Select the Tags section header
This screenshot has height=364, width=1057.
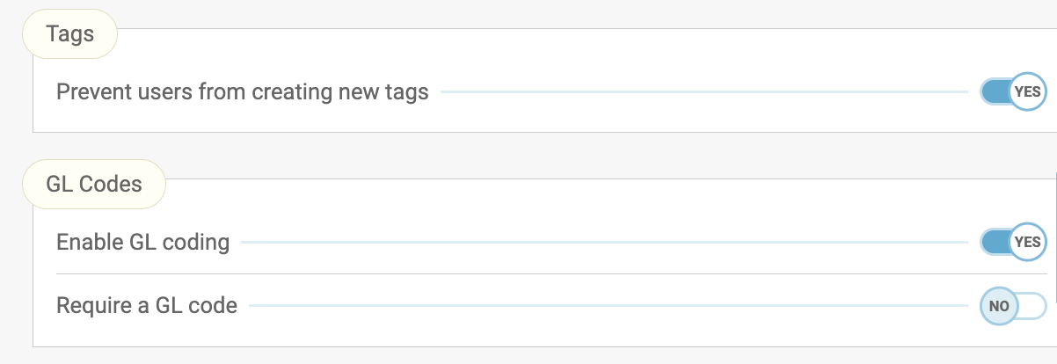tap(69, 34)
